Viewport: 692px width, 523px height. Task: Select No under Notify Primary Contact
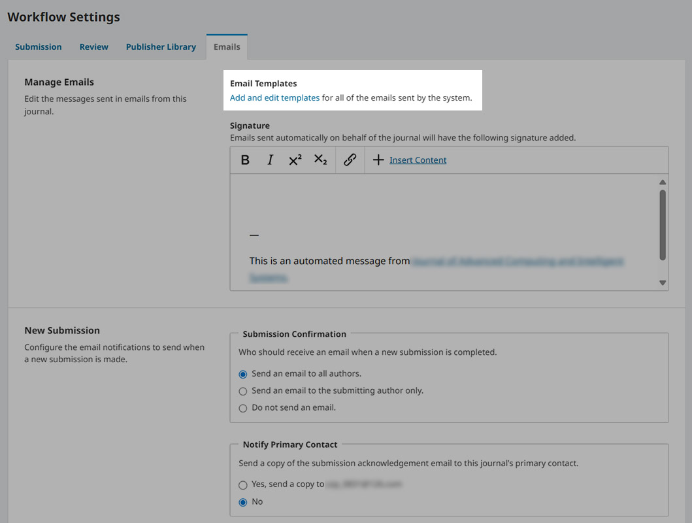coord(242,502)
